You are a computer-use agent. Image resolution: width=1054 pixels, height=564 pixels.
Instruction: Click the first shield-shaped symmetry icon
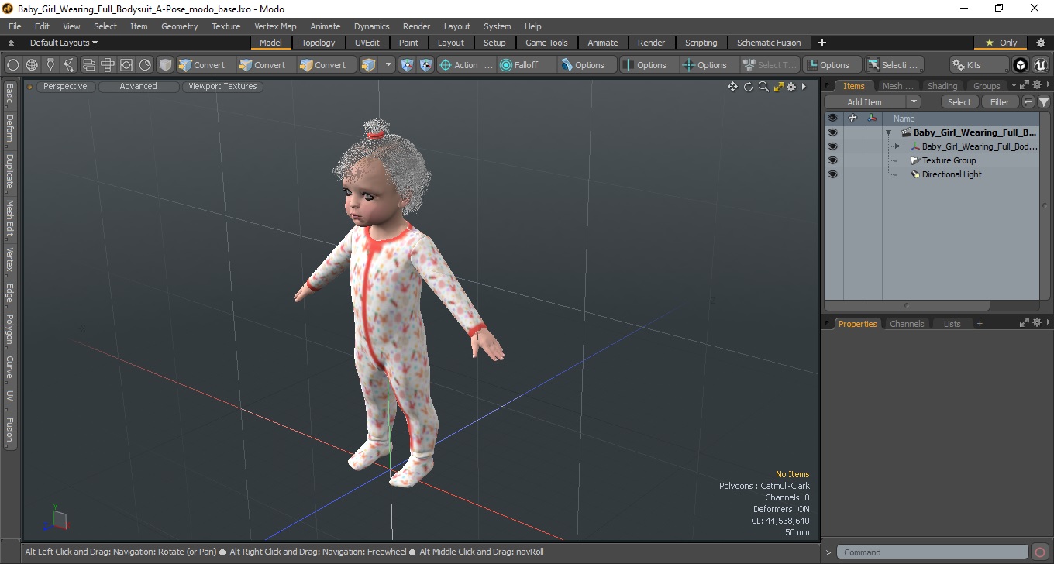pyautogui.click(x=407, y=65)
